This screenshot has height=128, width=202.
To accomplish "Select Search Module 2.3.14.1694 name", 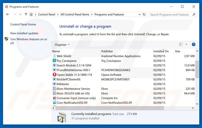I will (x=74, y=65).
